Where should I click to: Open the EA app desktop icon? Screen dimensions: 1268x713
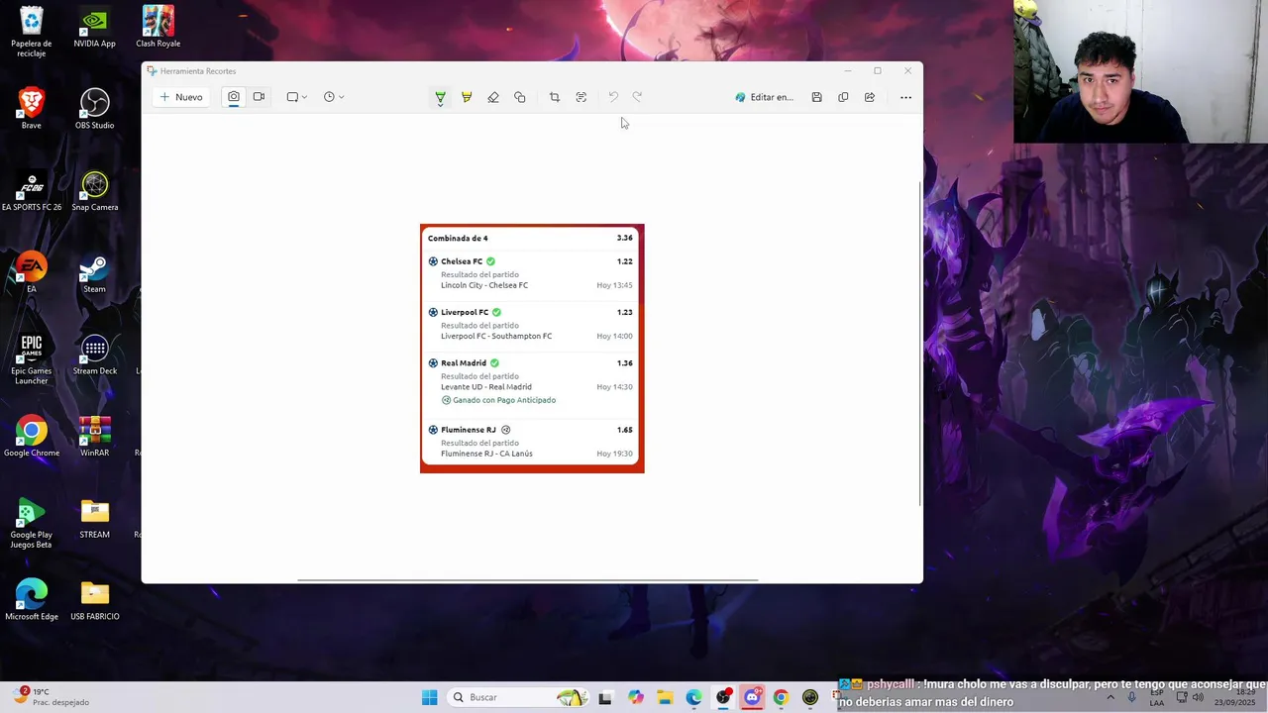[32, 273]
